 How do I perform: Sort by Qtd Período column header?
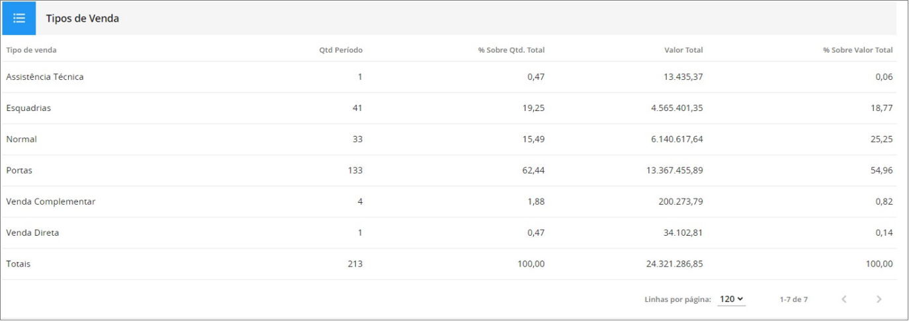pyautogui.click(x=340, y=50)
